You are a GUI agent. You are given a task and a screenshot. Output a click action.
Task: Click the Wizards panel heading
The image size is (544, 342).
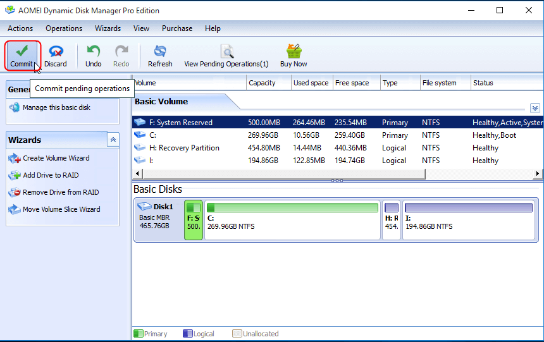pos(25,140)
